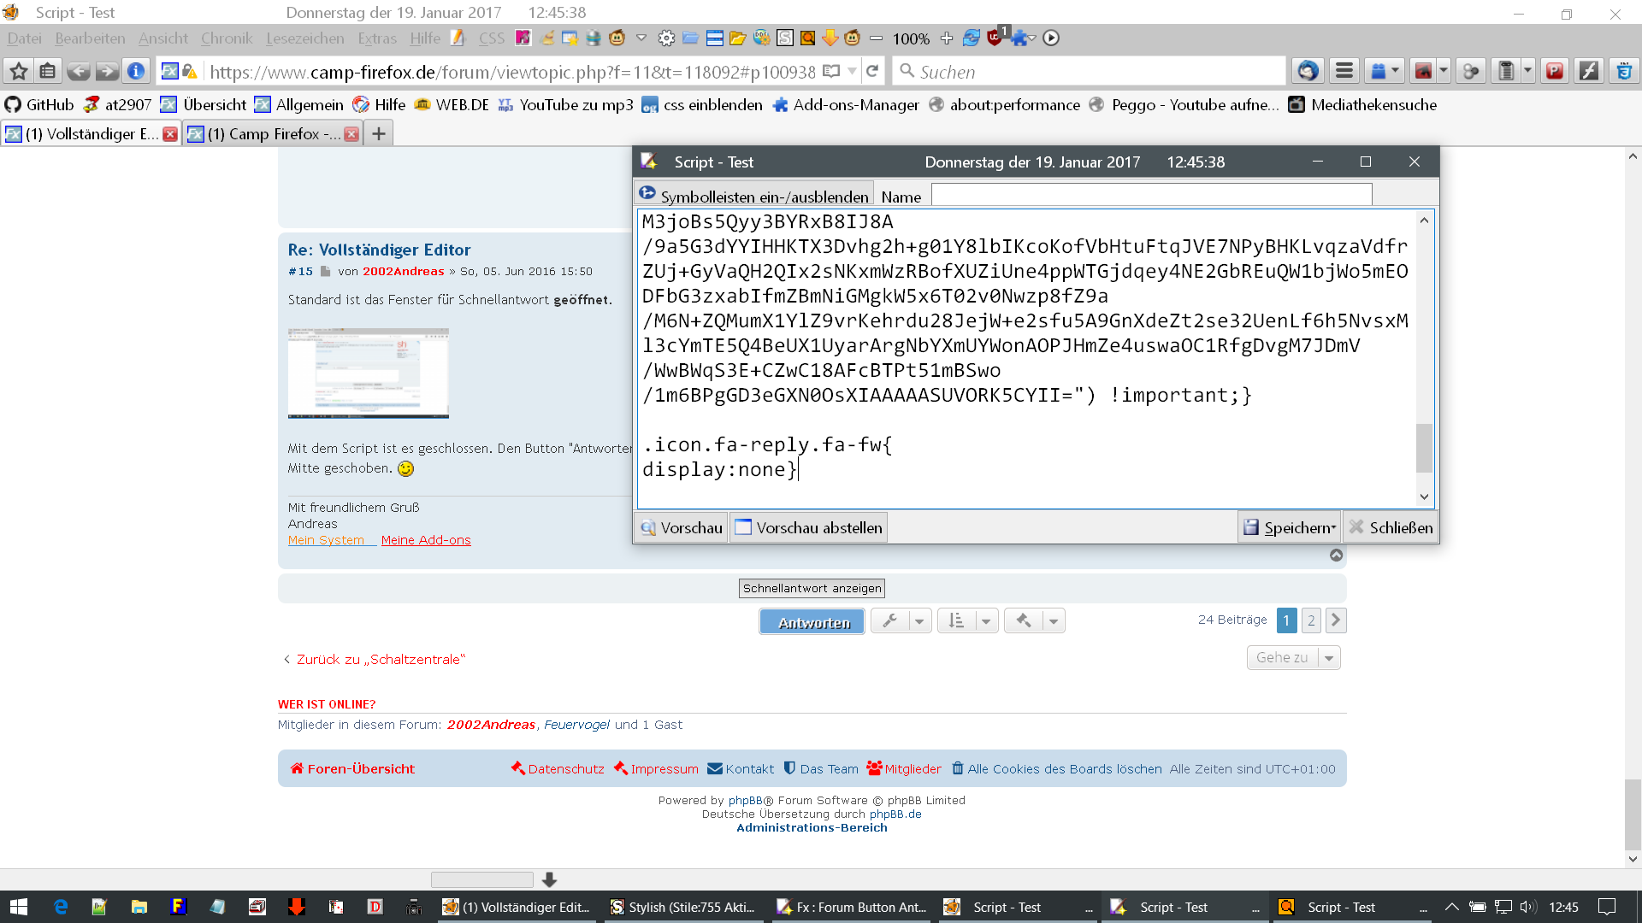Open the hamburger menu icon in toolbar
Viewport: 1642px width, 923px height.
1344,72
